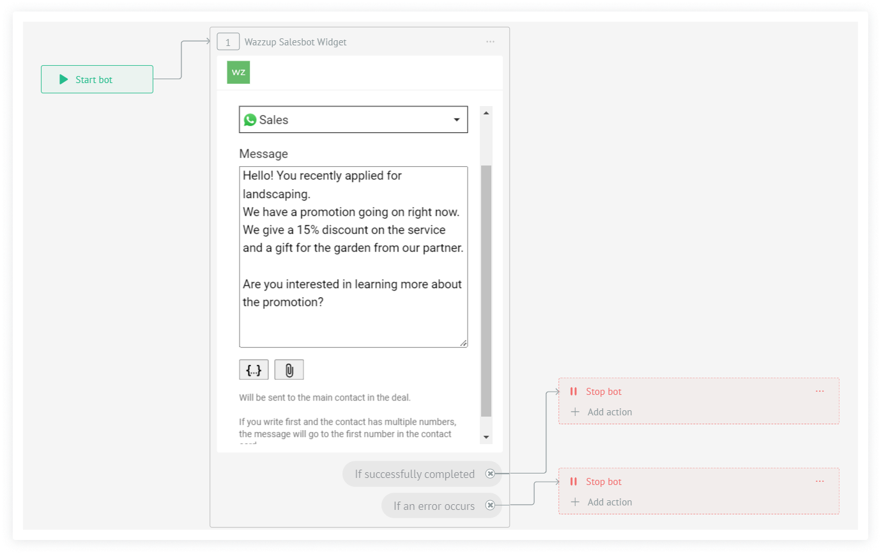Click the WZ Wazzup logo icon
Viewport: 881px width, 554px height.
(x=238, y=72)
